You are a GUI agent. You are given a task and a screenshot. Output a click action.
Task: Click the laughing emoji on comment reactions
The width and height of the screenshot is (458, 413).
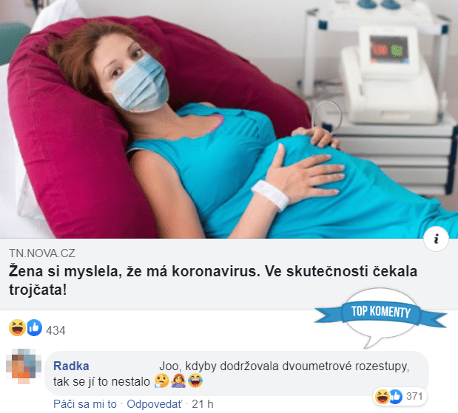pos(382,396)
